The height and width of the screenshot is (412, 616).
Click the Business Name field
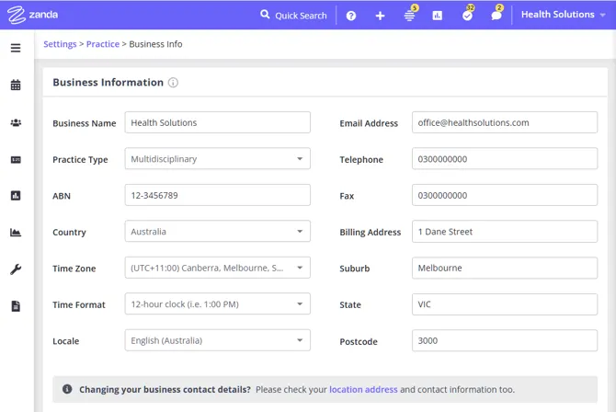(x=218, y=122)
